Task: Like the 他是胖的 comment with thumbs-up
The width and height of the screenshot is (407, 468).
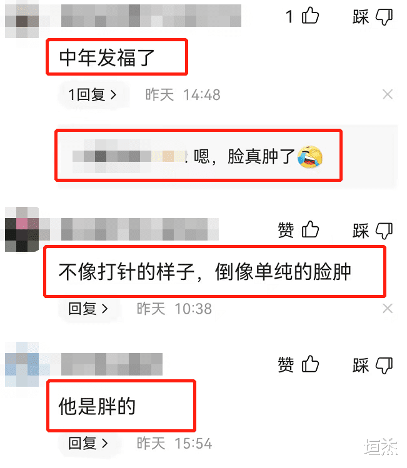Action: pos(310,364)
